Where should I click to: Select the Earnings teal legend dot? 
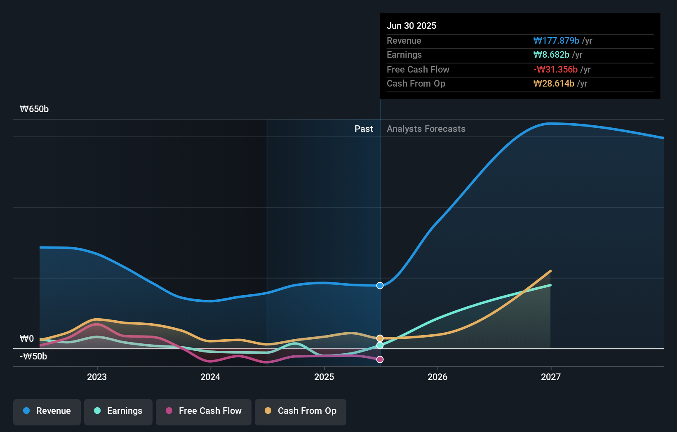[x=96, y=411]
